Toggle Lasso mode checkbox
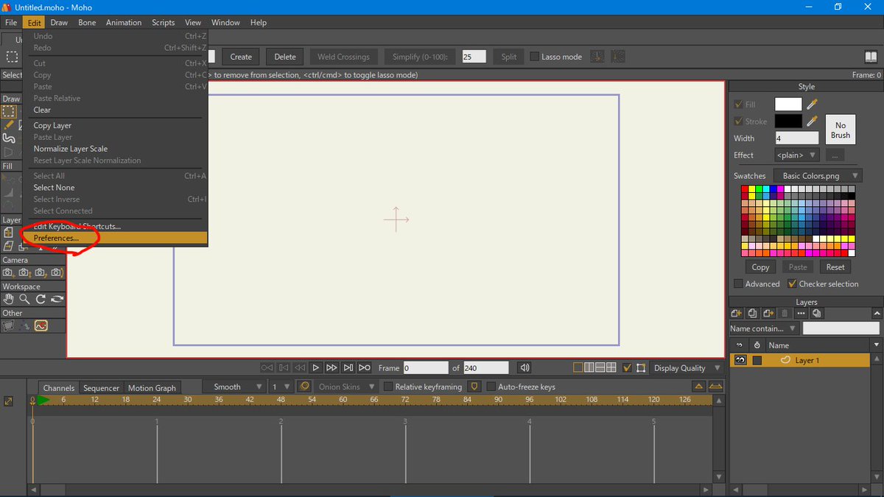The image size is (884, 497). 535,57
